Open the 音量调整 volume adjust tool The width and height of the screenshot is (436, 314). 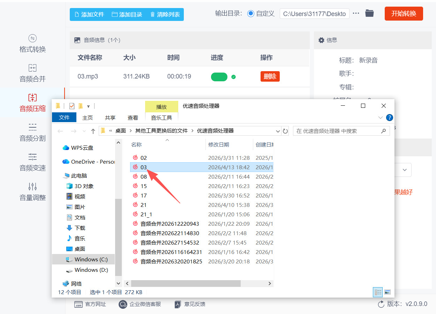coord(32,192)
